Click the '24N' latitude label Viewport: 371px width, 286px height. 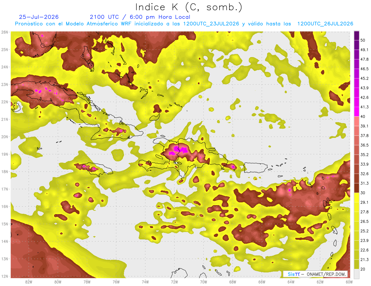pos(5,67)
